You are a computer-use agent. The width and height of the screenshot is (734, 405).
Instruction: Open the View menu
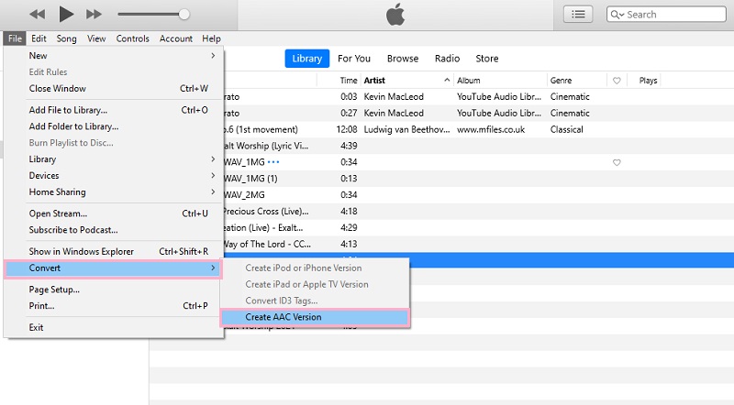coord(96,38)
